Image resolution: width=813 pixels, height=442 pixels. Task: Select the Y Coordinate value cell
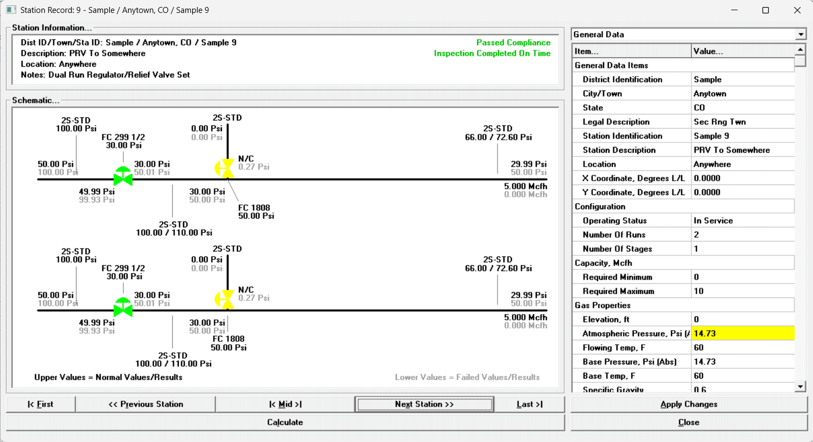coord(743,193)
